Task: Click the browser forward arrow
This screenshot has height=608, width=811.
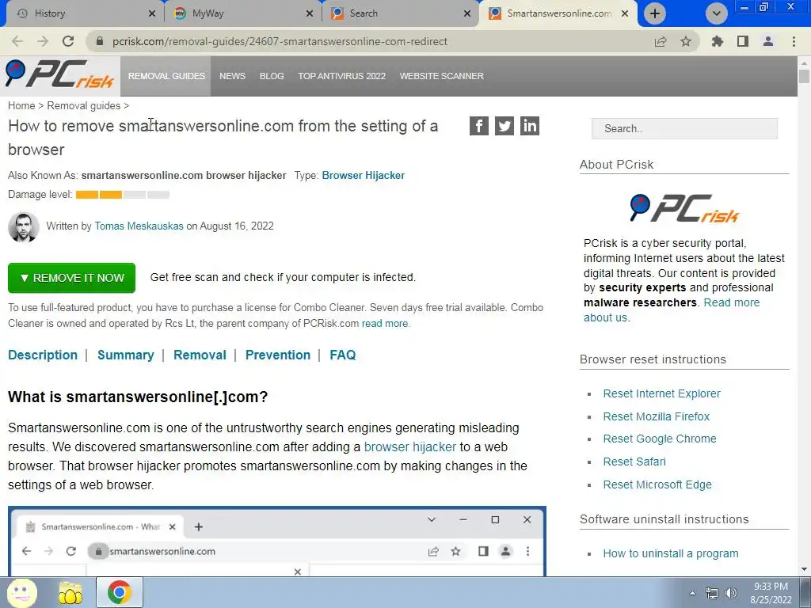Action: [x=43, y=41]
